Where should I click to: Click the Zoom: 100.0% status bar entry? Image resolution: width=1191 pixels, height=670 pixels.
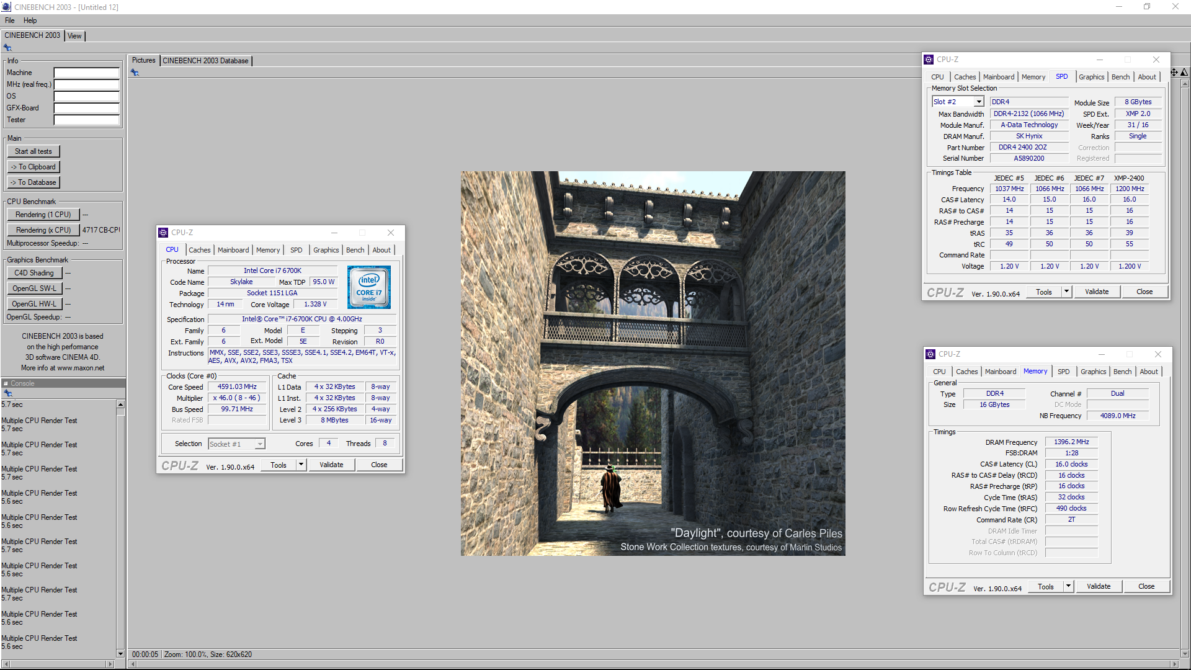[x=185, y=654]
